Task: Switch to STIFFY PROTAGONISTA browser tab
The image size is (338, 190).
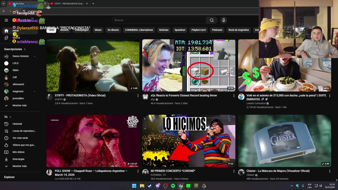Action: (x=68, y=4)
